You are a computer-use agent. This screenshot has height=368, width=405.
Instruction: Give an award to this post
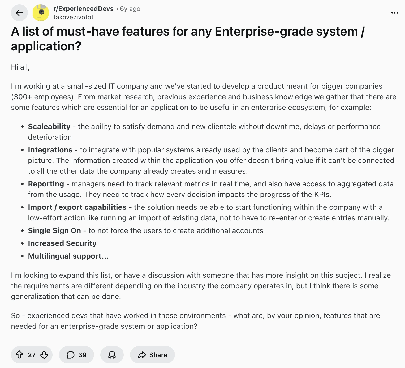click(112, 355)
